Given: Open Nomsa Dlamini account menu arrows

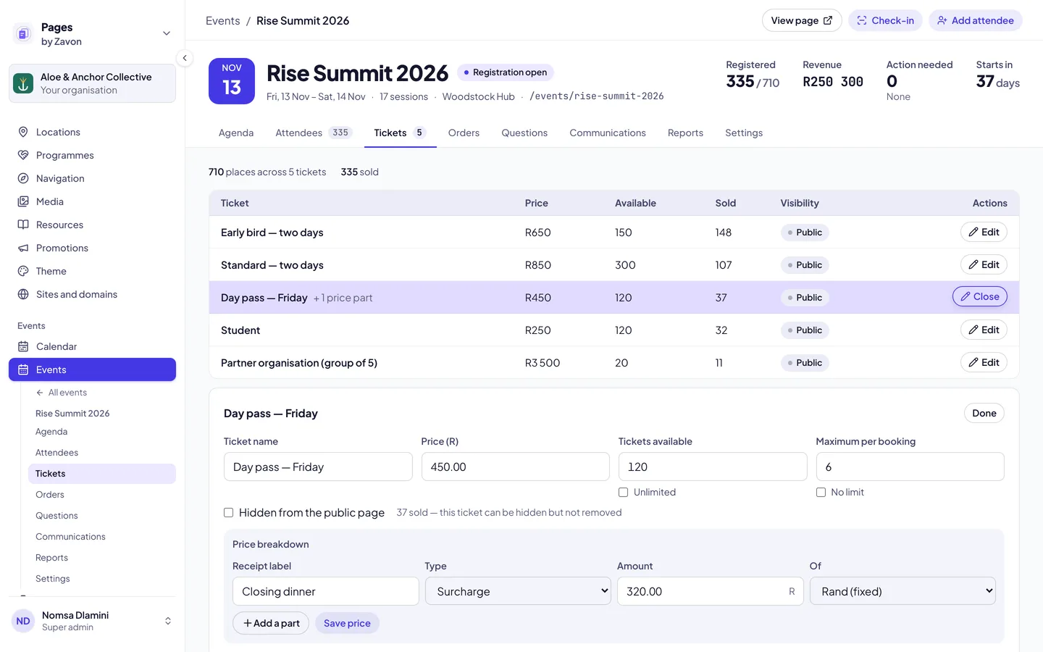Looking at the screenshot, I should tap(168, 621).
